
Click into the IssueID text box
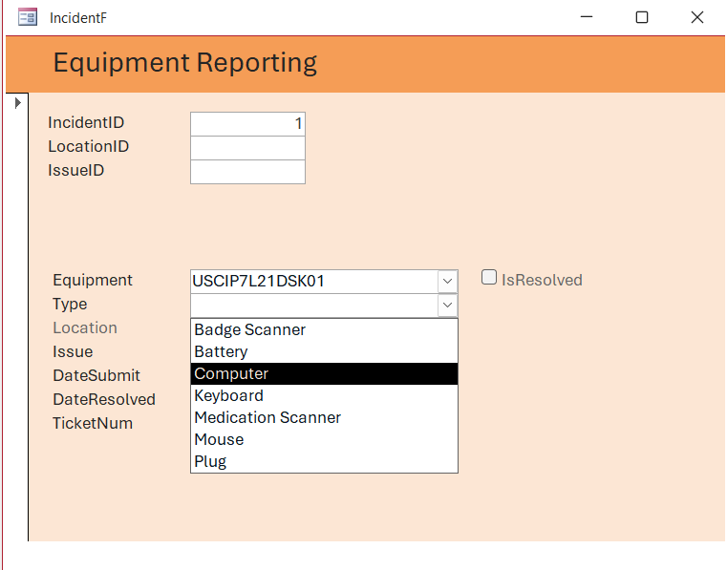[247, 172]
